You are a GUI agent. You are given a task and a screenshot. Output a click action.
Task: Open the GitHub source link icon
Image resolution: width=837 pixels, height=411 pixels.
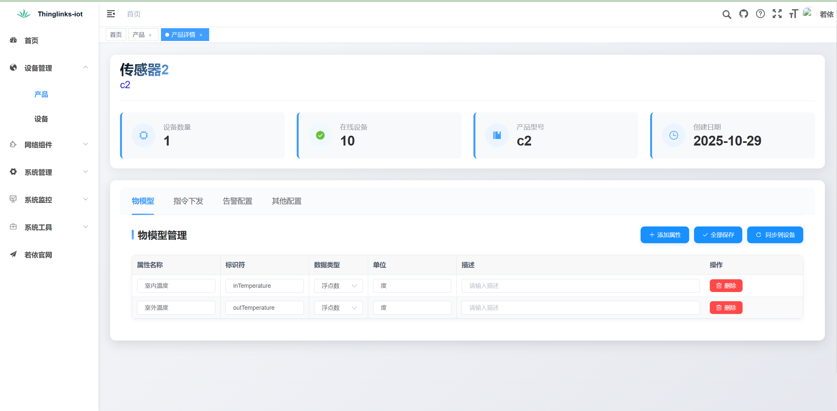[744, 14]
